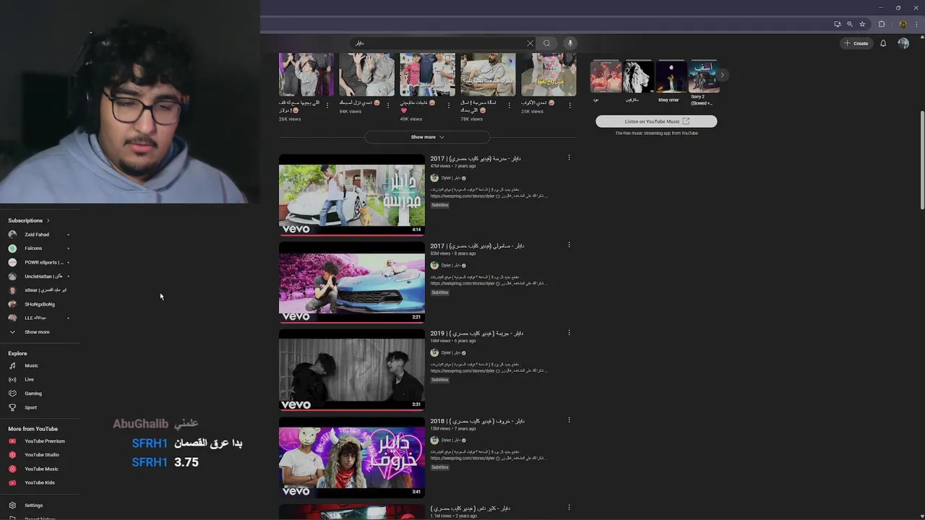Expand the Subscriptions section chevron

(48, 220)
